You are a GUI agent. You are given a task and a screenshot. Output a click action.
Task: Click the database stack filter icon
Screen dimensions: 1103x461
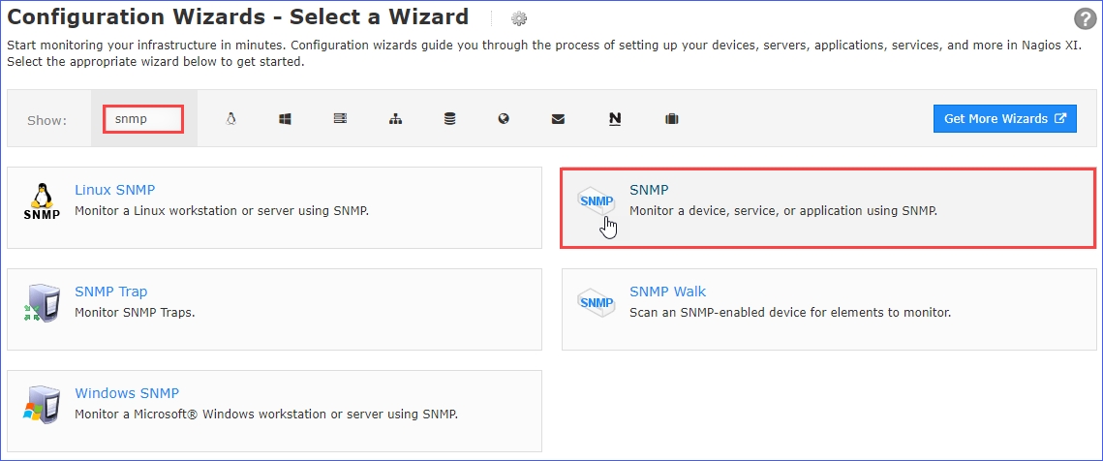(449, 119)
